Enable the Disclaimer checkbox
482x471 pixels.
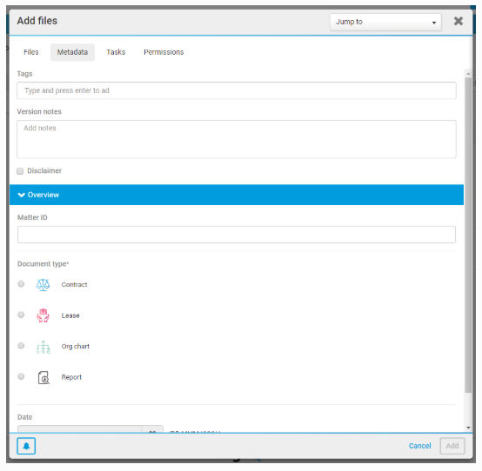20,171
